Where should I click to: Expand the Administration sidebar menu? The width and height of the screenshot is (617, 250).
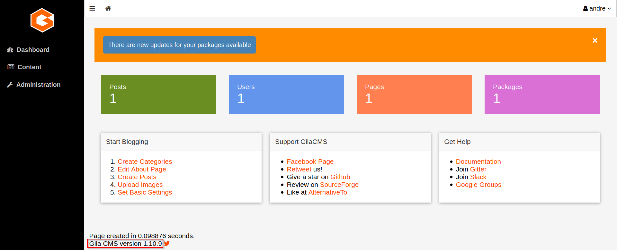[x=38, y=85]
